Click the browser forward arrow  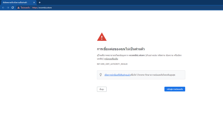[8, 8]
